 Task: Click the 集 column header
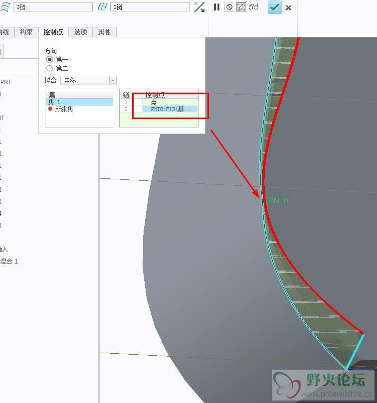[79, 94]
